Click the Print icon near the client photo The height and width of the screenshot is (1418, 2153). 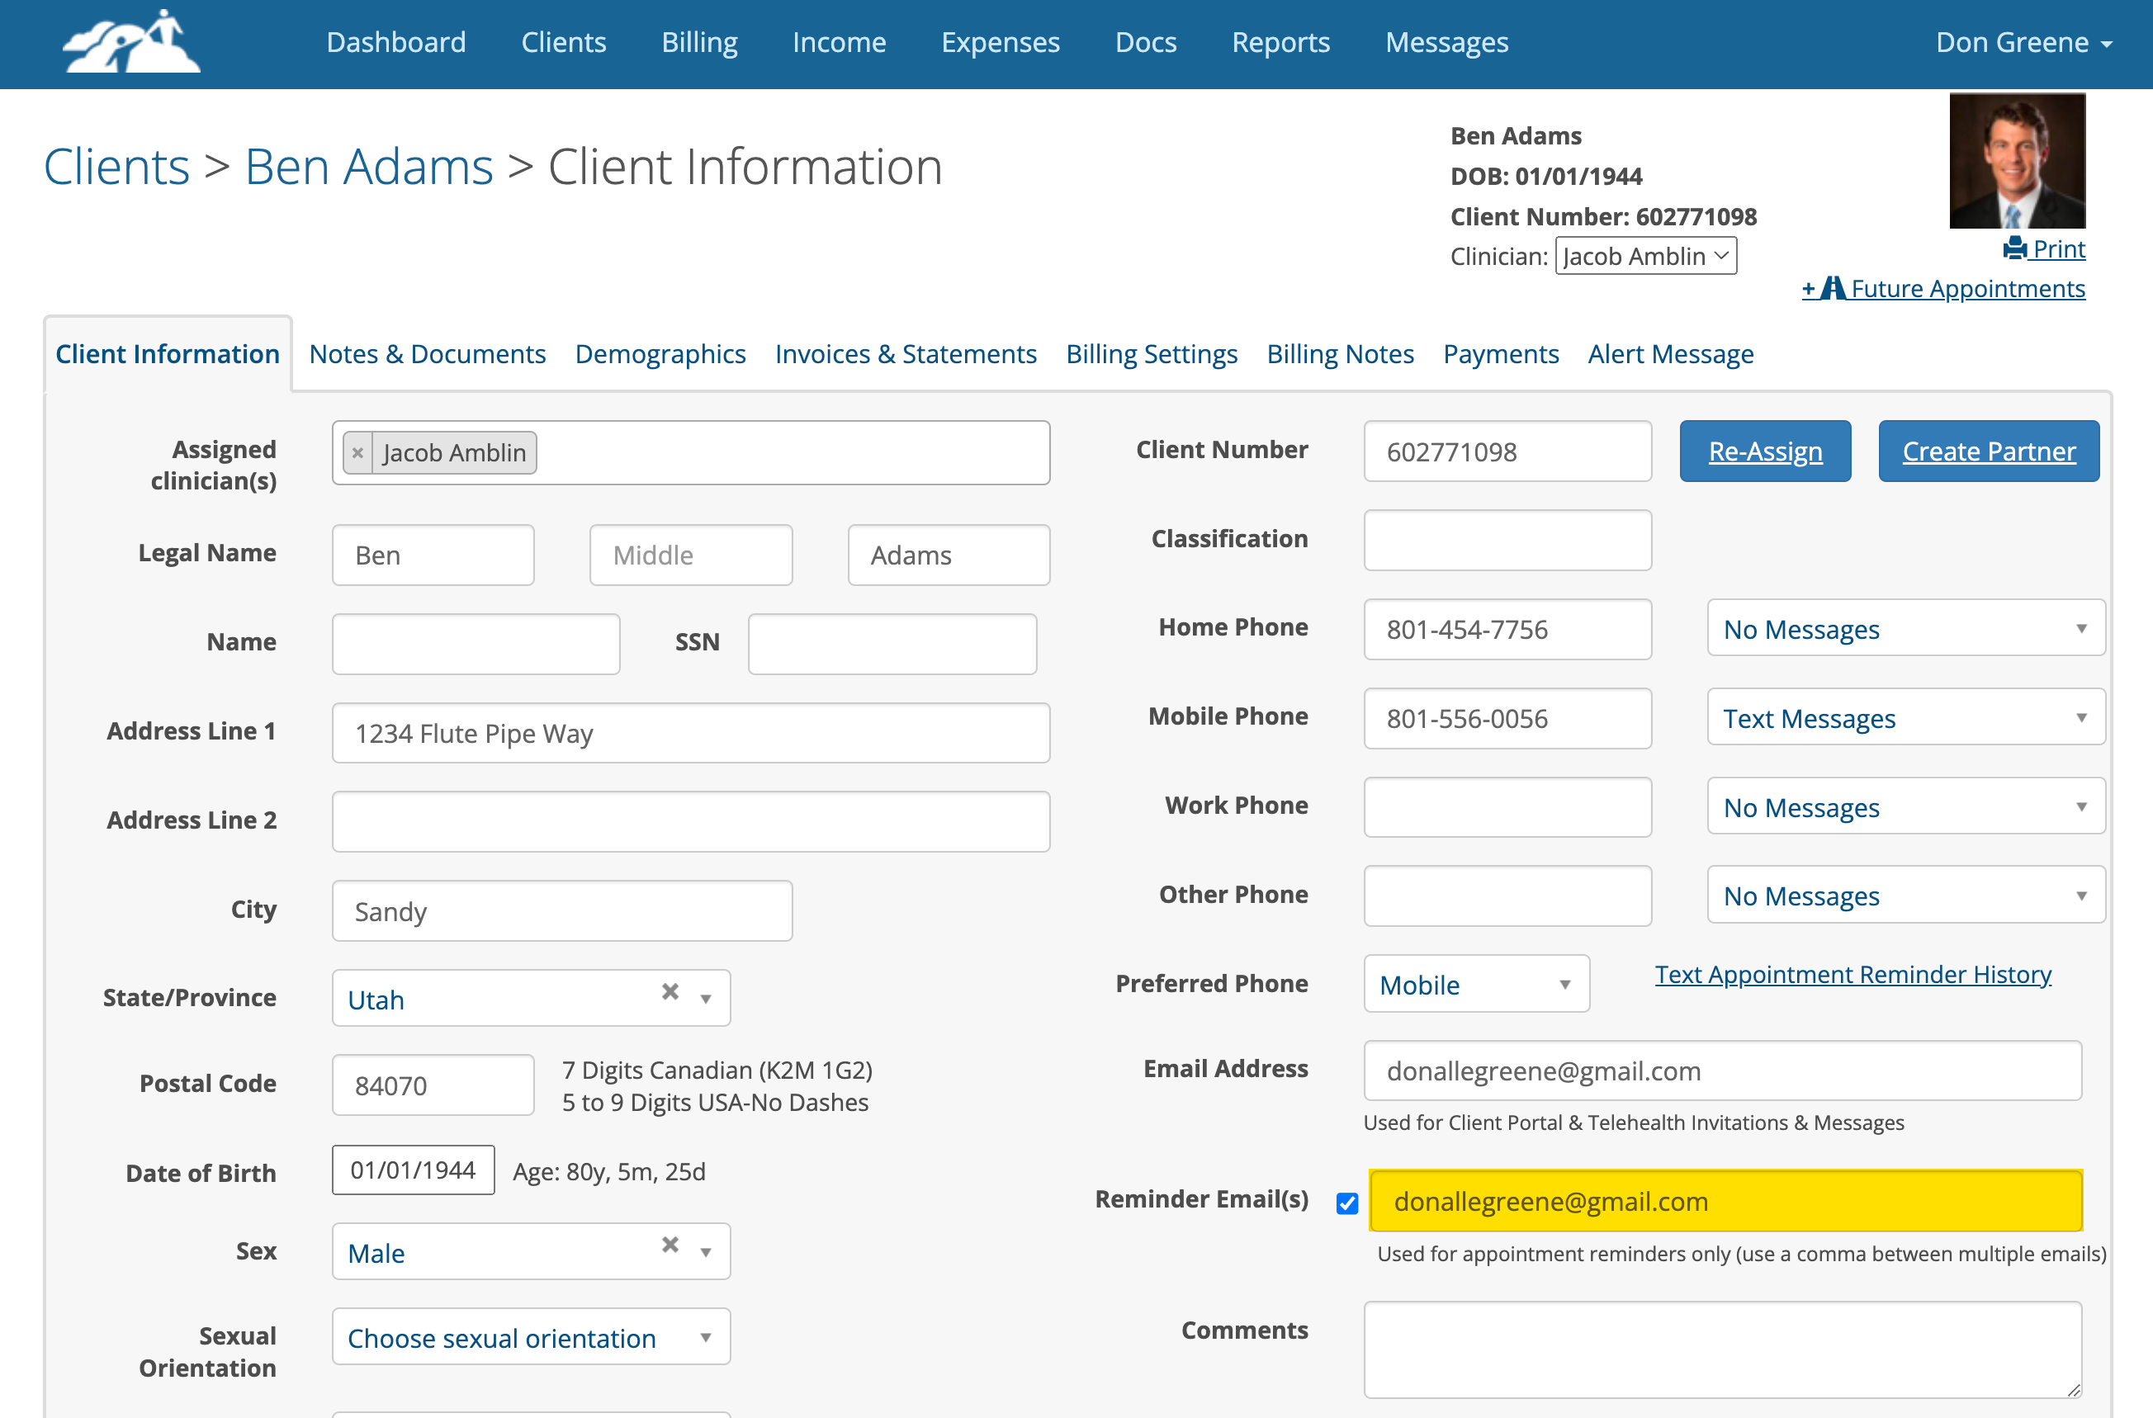2018,248
